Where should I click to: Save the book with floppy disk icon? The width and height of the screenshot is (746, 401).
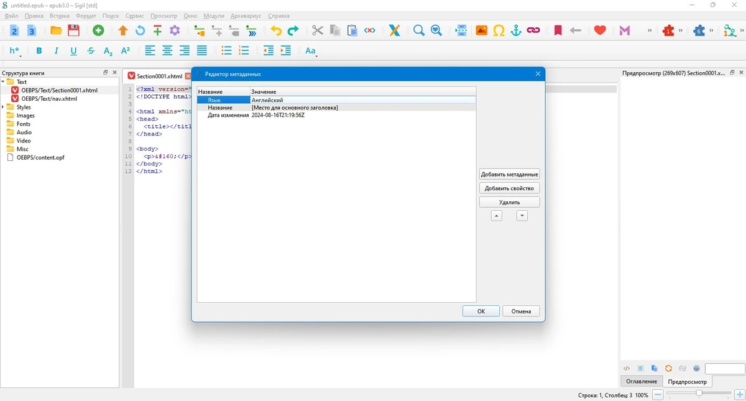(x=73, y=30)
